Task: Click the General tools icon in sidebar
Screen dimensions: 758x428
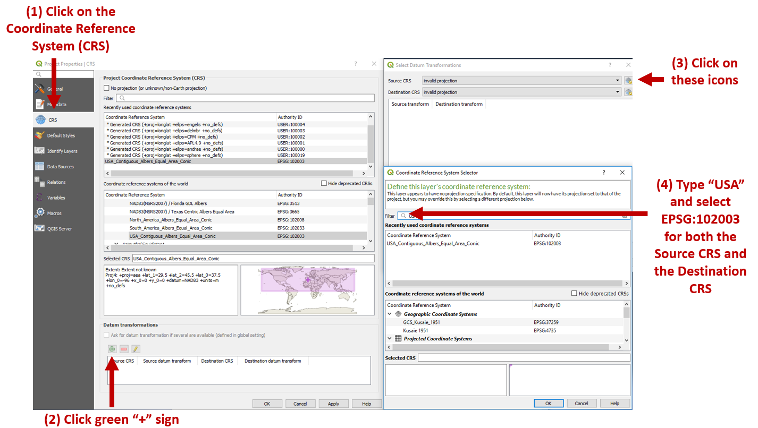Action: click(40, 89)
